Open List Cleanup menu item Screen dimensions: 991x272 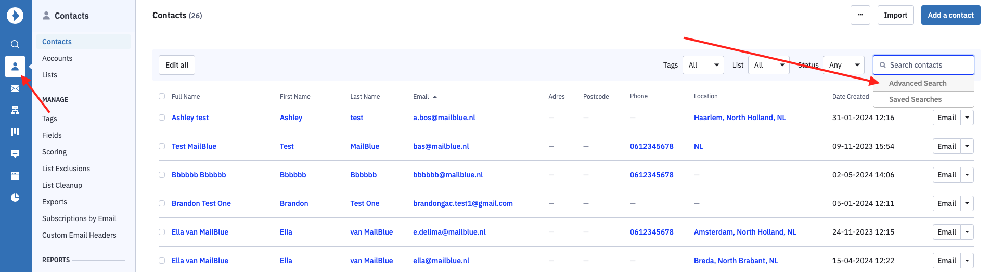pyautogui.click(x=62, y=185)
